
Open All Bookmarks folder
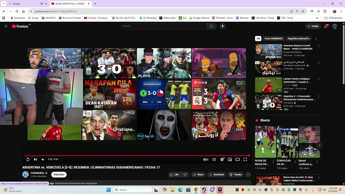[333, 18]
